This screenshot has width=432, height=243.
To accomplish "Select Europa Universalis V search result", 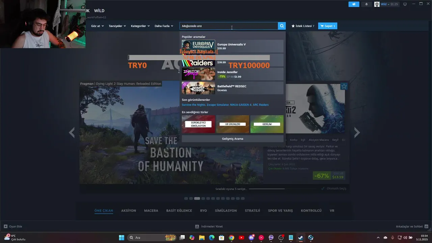I will (233, 46).
